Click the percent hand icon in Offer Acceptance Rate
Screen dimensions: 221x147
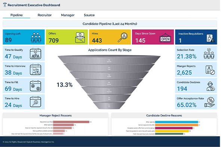click(x=209, y=102)
